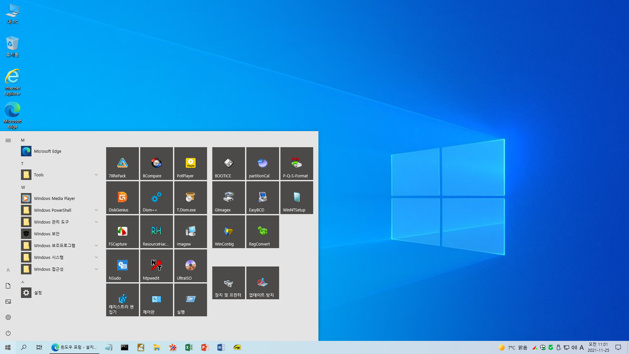
Task: Open the 장치 및 프린터 tile
Action: [x=229, y=283]
